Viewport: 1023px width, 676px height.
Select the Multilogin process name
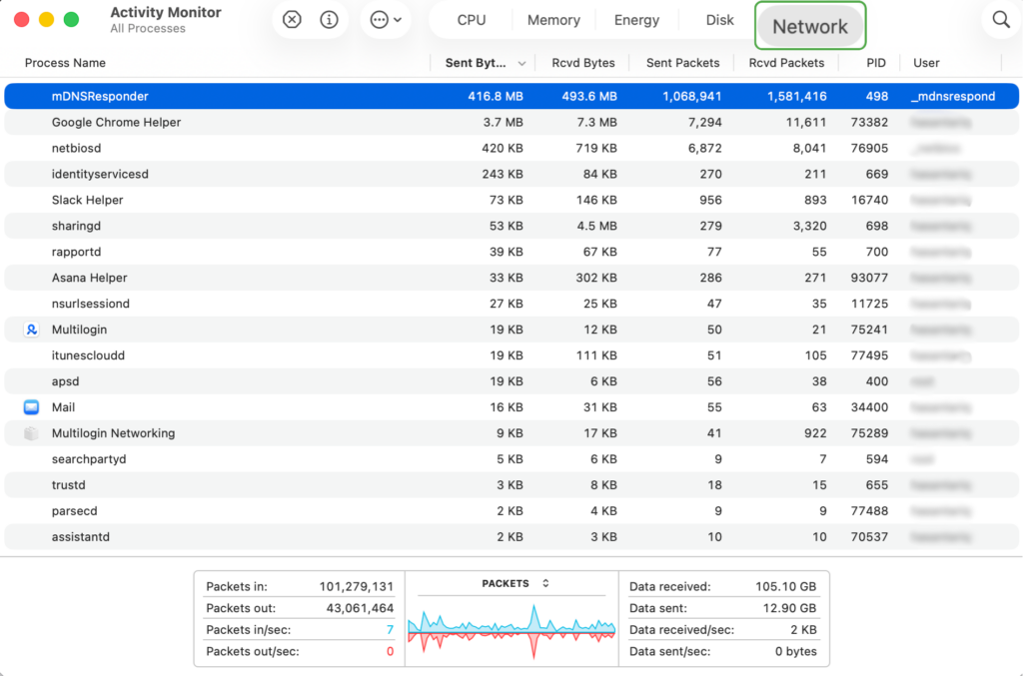coord(79,330)
